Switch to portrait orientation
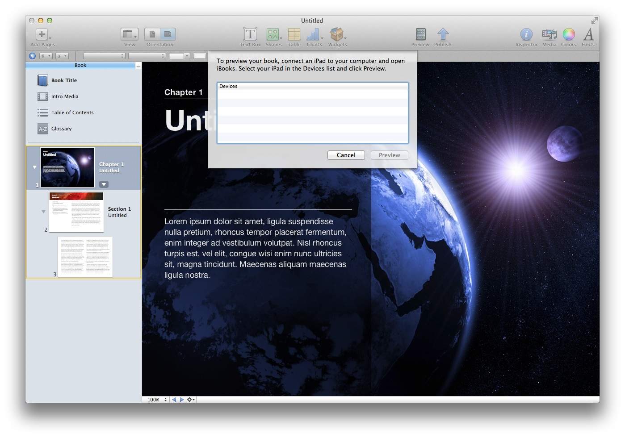625x438 pixels. point(152,34)
